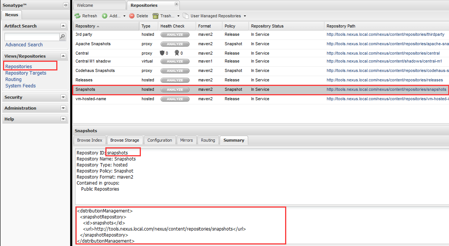Viewport: 449px width, 246px height.
Task: Open the Routing sidebar link
Action: pos(14,79)
